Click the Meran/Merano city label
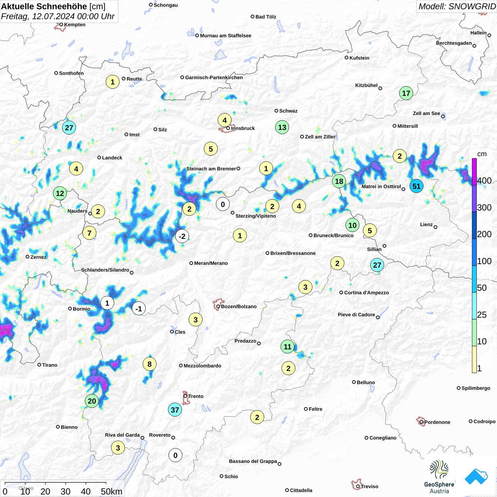Image resolution: width=497 pixels, height=497 pixels. pyautogui.click(x=211, y=263)
